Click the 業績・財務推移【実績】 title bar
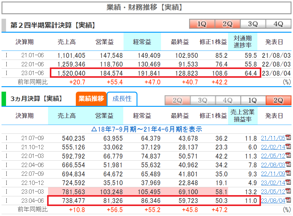293x216 pixels. [x=146, y=8]
